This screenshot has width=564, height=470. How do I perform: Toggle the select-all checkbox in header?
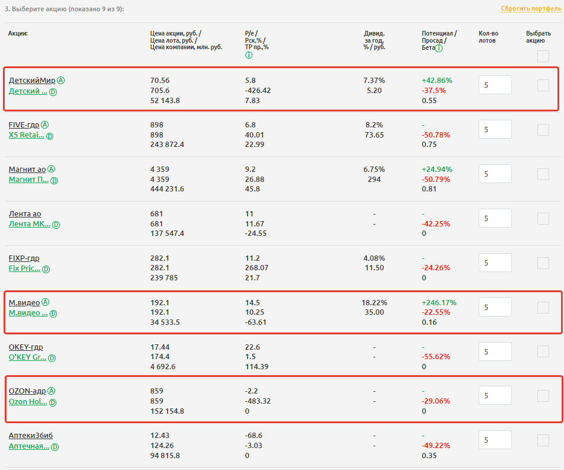pyautogui.click(x=543, y=57)
